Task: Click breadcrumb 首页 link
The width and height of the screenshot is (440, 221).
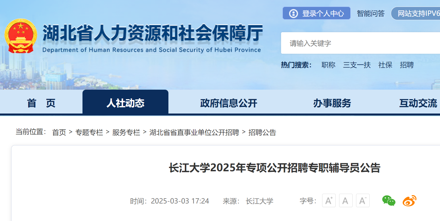Action: (x=59, y=132)
